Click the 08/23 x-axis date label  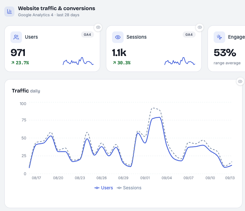(80, 178)
